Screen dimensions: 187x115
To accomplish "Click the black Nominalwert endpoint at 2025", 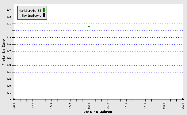I will (x=183, y=99).
